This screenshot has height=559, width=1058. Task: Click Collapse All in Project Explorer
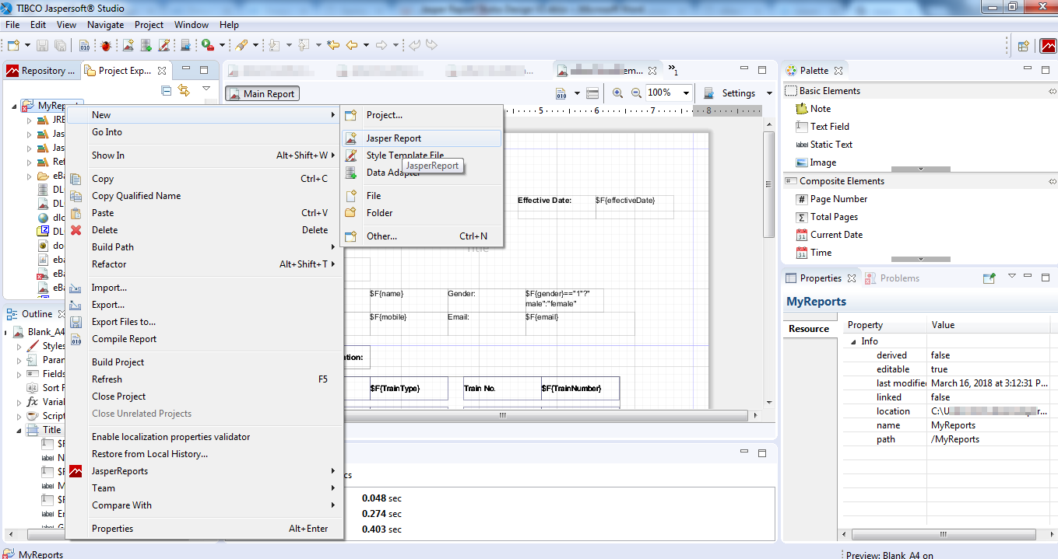tap(167, 90)
